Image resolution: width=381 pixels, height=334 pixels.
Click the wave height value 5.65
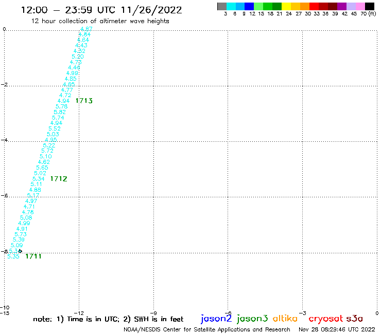42,168
